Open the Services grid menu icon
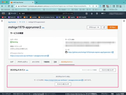This screenshot has height=95, width=126. tap(9, 13)
